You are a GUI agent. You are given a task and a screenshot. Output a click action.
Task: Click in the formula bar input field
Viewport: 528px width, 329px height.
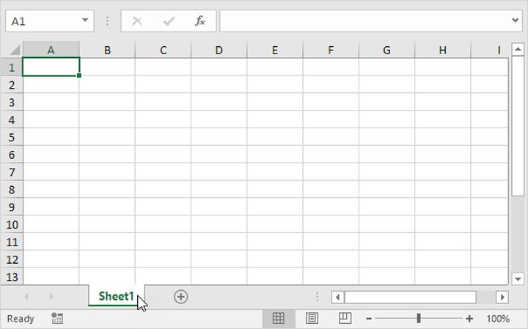coord(363,21)
